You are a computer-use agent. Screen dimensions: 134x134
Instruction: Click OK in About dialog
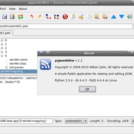click(x=87, y=89)
